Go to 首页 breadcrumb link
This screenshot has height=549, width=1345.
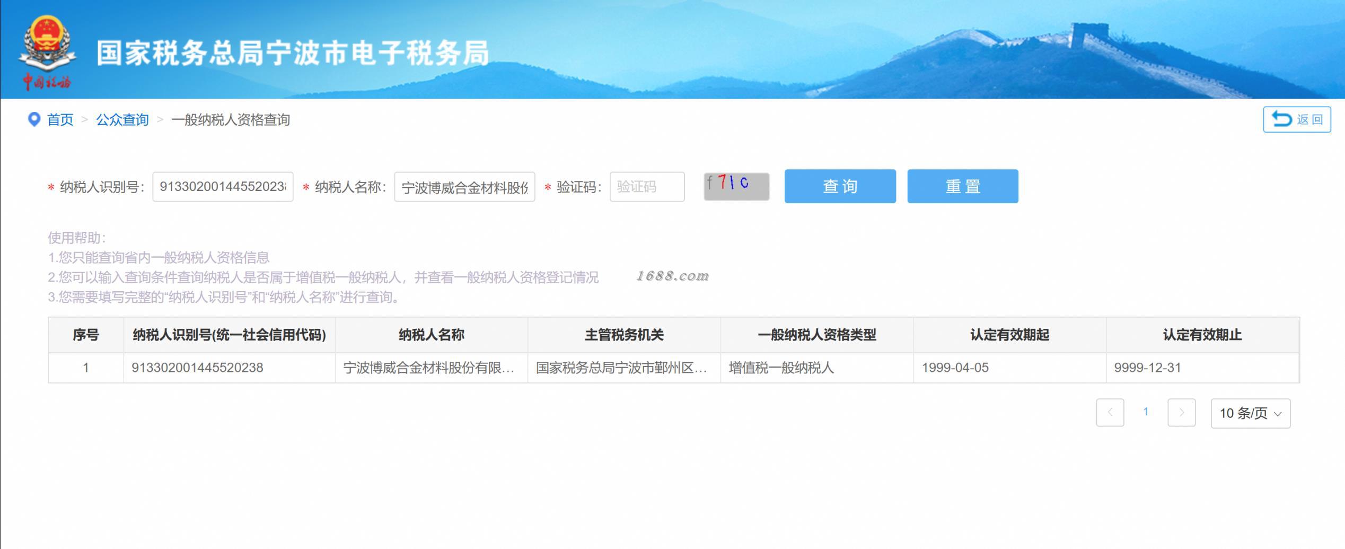(x=60, y=120)
